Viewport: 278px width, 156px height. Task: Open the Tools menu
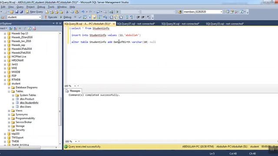[51, 7]
